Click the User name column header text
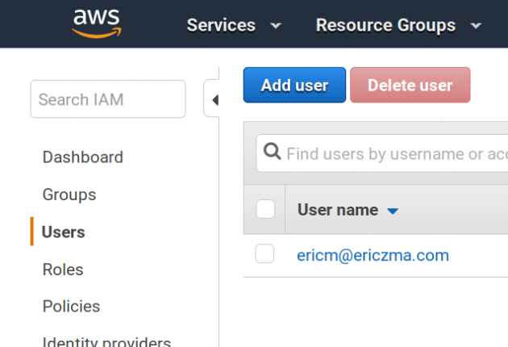Viewport: 508px width, 347px height. 337,210
